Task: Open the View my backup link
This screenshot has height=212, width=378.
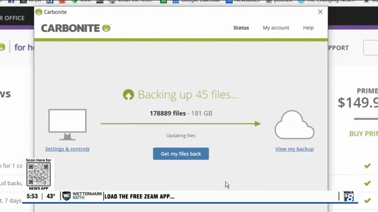Action: click(294, 149)
